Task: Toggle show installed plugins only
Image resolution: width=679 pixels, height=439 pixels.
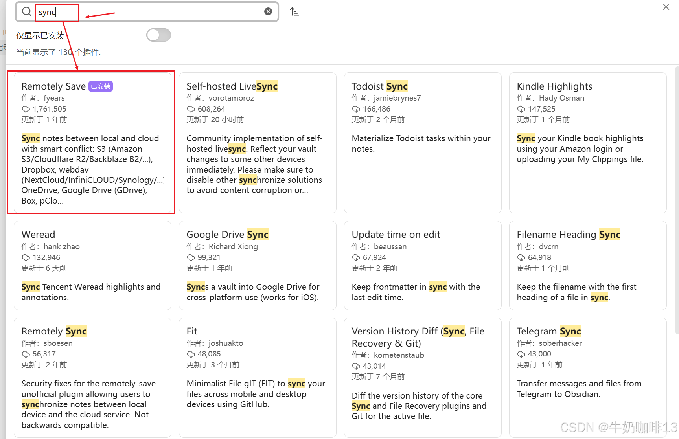Action: (x=158, y=35)
